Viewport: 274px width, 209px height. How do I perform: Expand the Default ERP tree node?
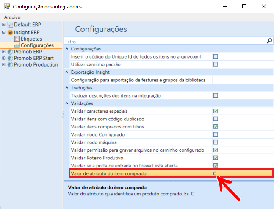coord(4,25)
